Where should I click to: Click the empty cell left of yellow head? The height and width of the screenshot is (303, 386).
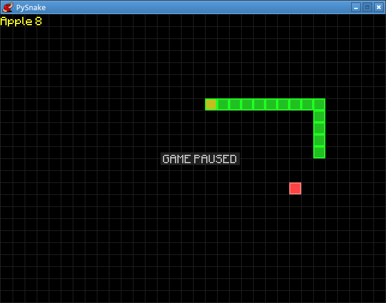point(199,104)
